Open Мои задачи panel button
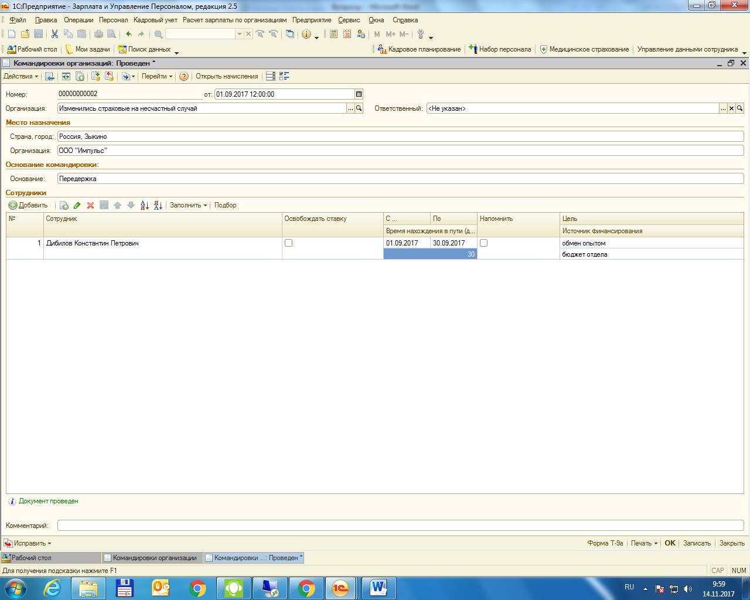 [x=87, y=49]
